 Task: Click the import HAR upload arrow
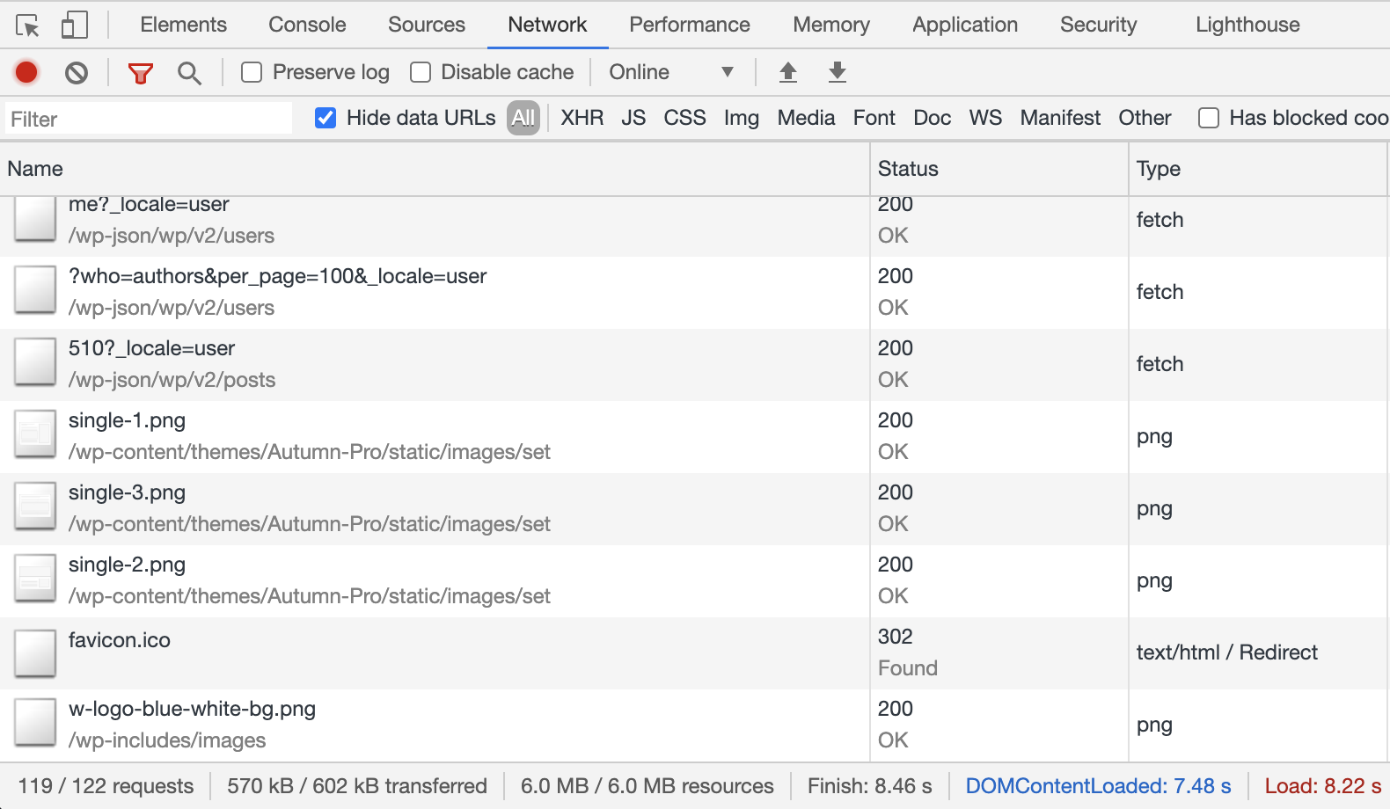788,72
